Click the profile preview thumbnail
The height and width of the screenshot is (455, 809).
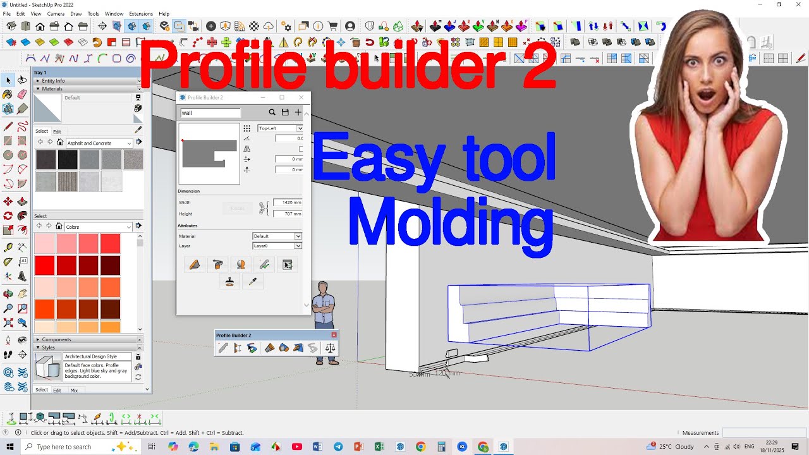coord(209,154)
